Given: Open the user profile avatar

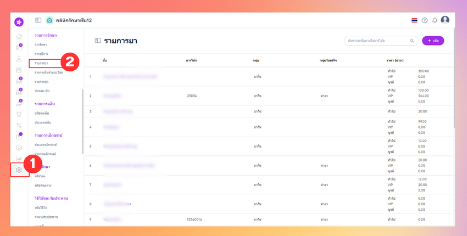Looking at the screenshot, I should [x=445, y=20].
